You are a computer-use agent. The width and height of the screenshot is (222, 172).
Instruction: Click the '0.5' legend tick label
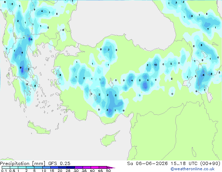coord(12,171)
